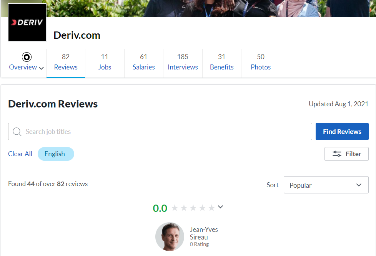Click the filter sliders icon

(337, 154)
